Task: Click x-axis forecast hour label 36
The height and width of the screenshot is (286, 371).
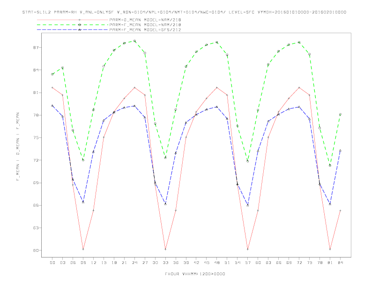Action: [176, 263]
